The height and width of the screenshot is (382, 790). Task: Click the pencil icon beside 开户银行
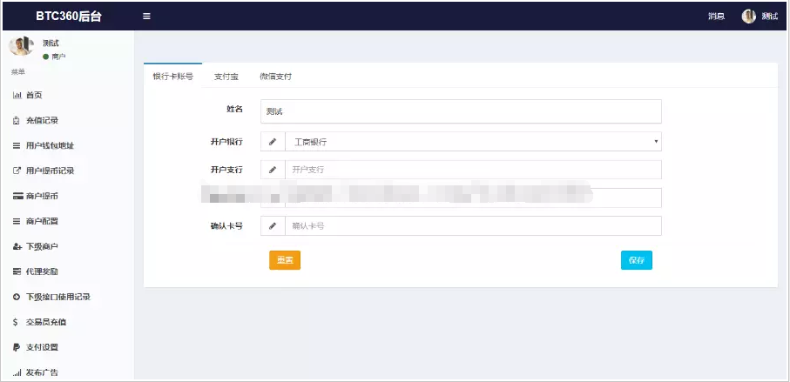click(273, 142)
